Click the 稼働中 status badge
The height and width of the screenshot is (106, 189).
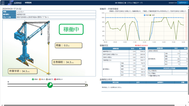point(71,29)
